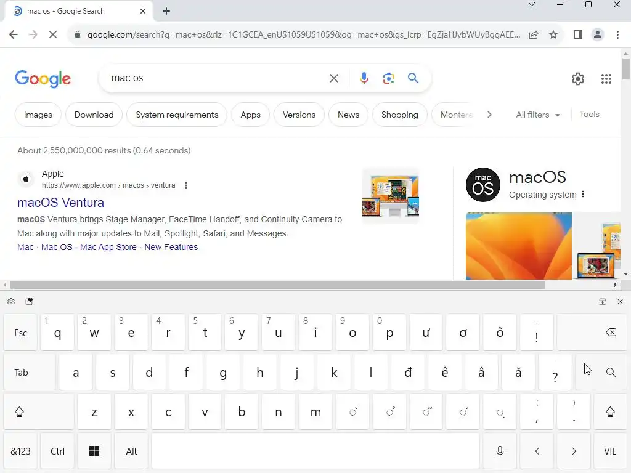This screenshot has width=631, height=473.
Task: Expand the All filters dropdown
Action: click(538, 115)
